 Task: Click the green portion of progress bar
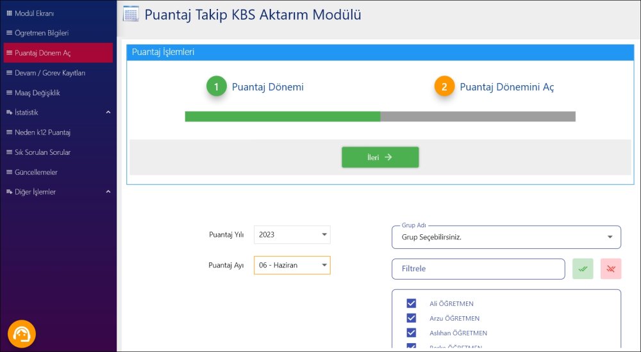click(x=283, y=116)
